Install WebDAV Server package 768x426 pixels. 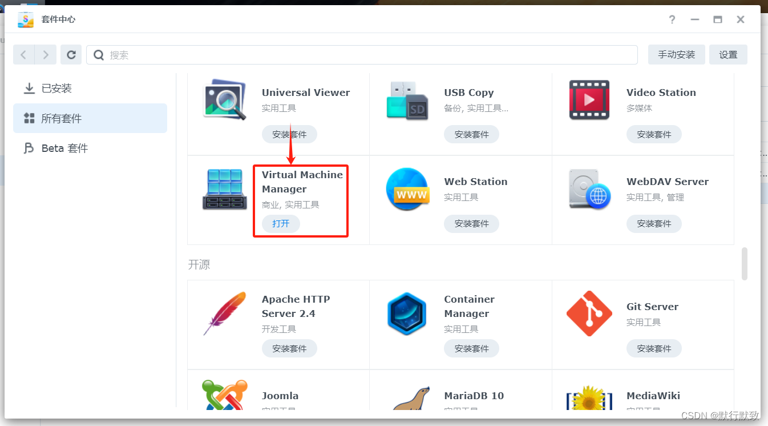[x=654, y=223]
